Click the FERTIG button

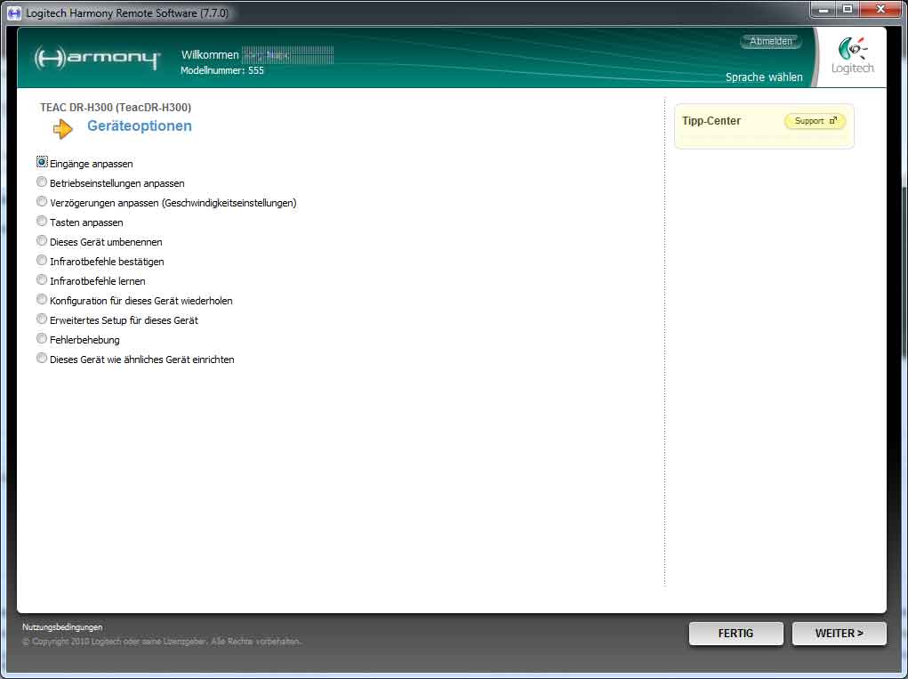[x=735, y=634]
